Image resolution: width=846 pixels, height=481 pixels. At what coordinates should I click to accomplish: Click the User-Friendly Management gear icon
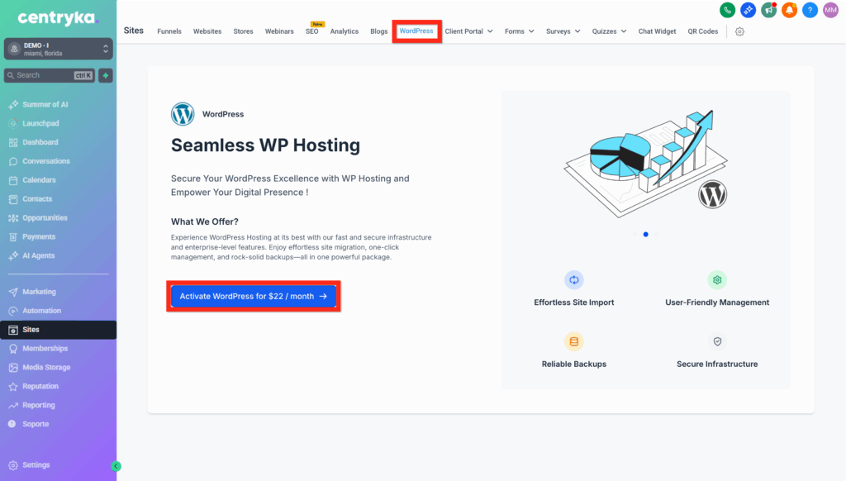point(717,279)
